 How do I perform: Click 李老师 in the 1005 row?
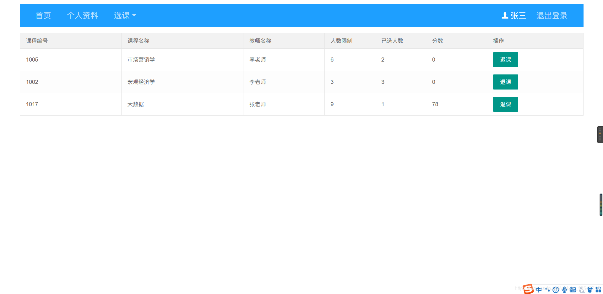pyautogui.click(x=258, y=60)
